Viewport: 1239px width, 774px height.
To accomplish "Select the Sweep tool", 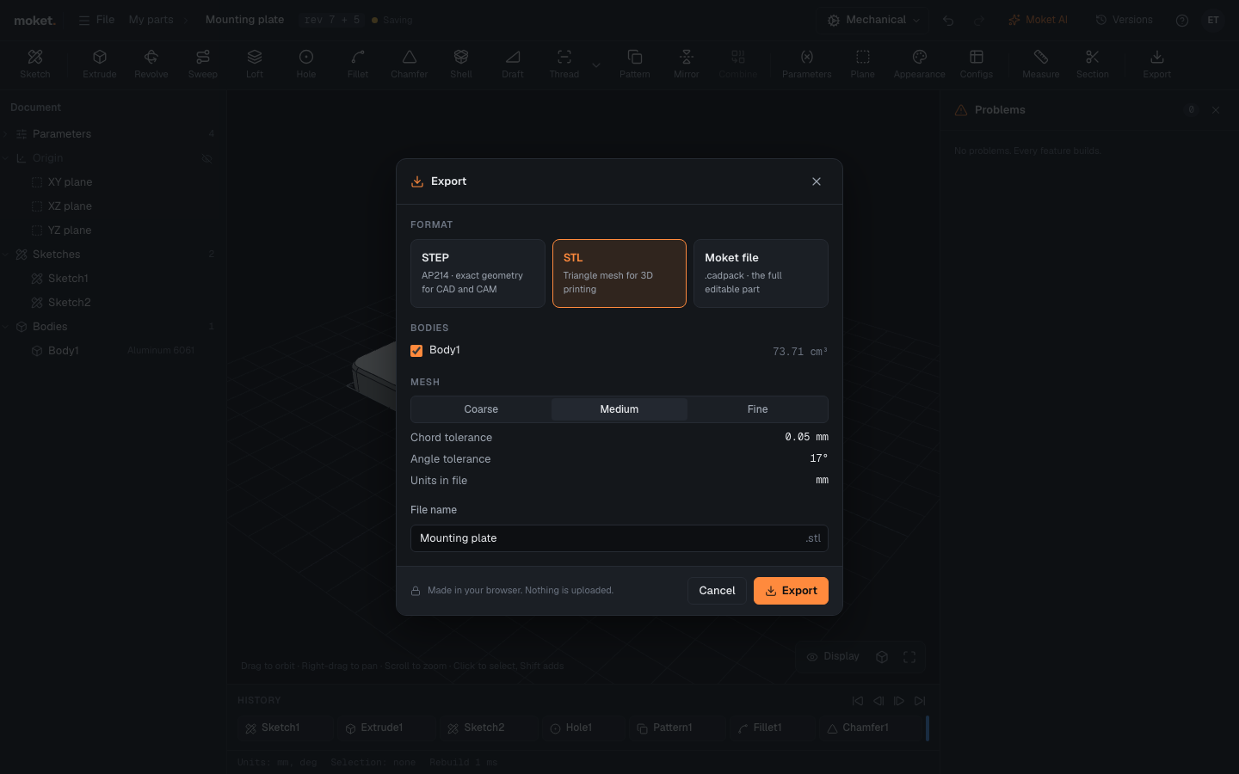I will coord(203,64).
